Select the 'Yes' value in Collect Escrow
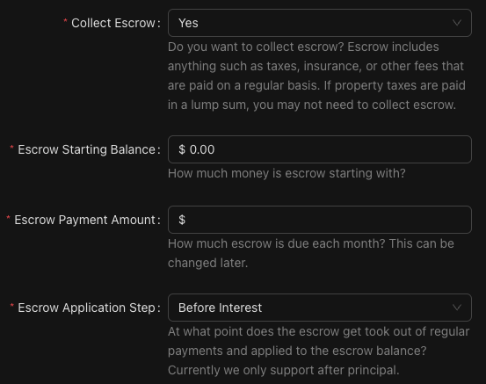This screenshot has width=486, height=384. click(x=188, y=23)
